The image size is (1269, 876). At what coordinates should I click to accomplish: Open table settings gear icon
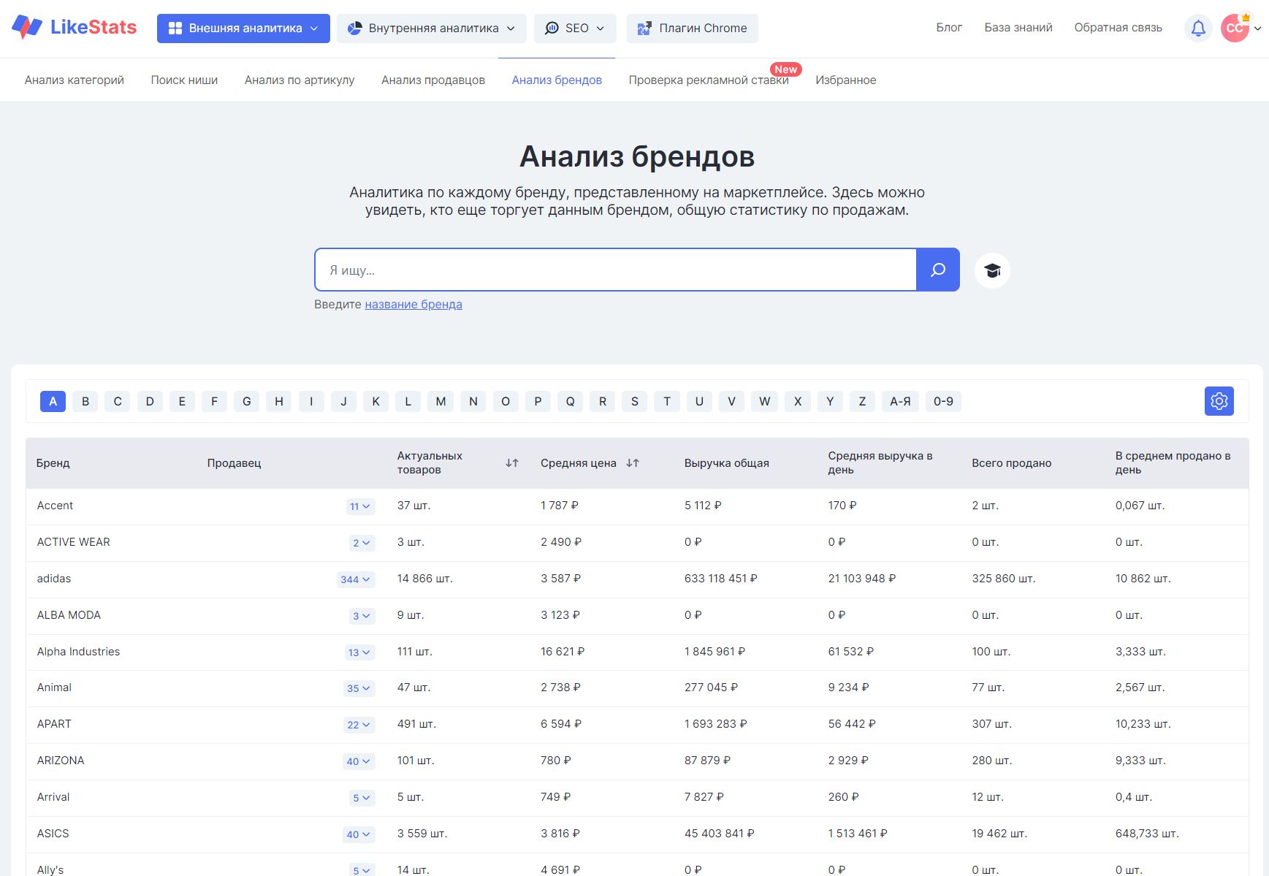(x=1219, y=401)
